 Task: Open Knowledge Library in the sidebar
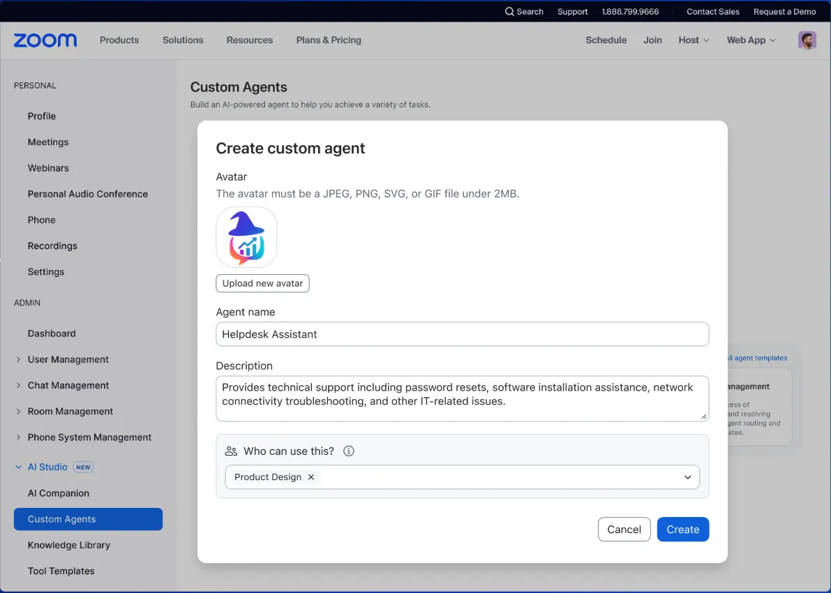[68, 545]
